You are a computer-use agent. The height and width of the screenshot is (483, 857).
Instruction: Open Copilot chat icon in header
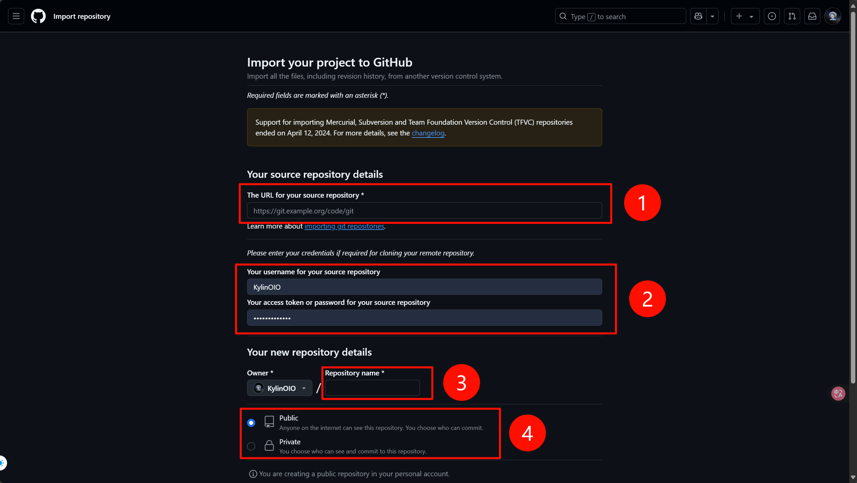pyautogui.click(x=698, y=16)
